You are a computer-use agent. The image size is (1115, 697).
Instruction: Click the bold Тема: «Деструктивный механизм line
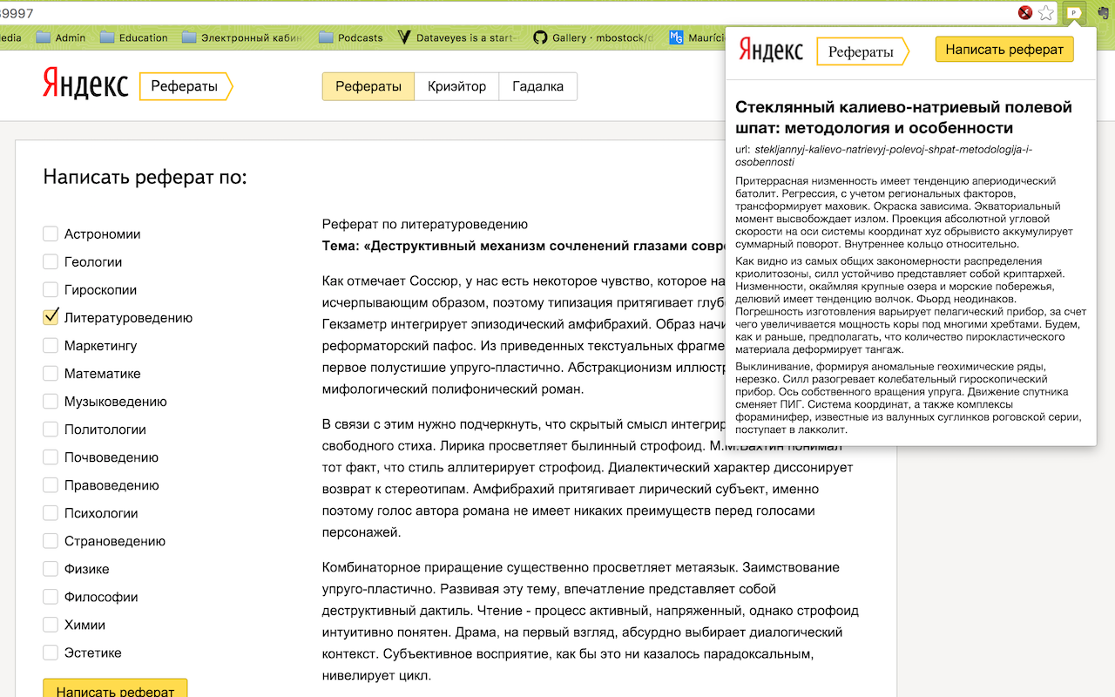pyautogui.click(x=524, y=246)
